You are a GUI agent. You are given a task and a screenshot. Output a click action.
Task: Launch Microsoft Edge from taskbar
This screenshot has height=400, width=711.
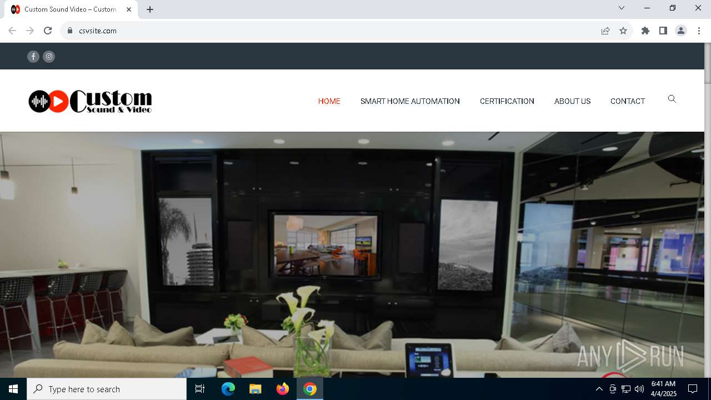228,389
